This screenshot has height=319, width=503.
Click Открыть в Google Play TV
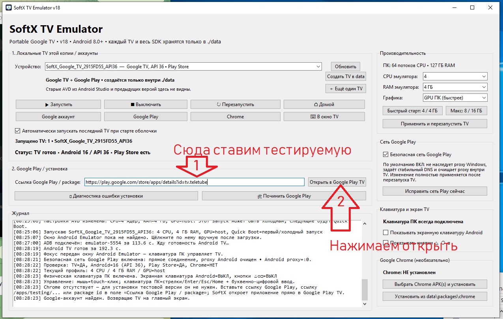(337, 182)
